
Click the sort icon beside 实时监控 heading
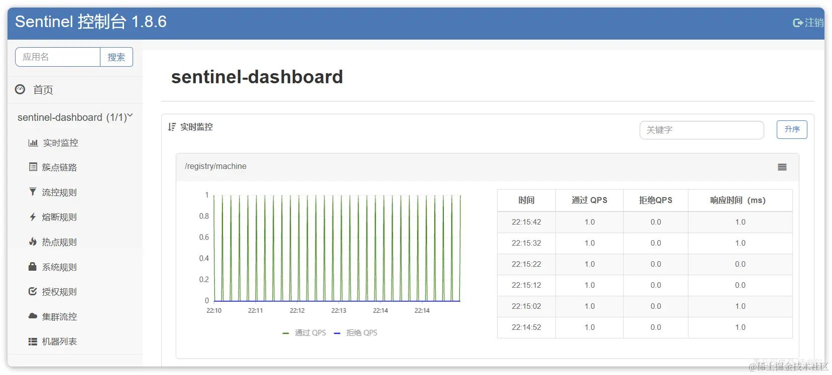172,127
